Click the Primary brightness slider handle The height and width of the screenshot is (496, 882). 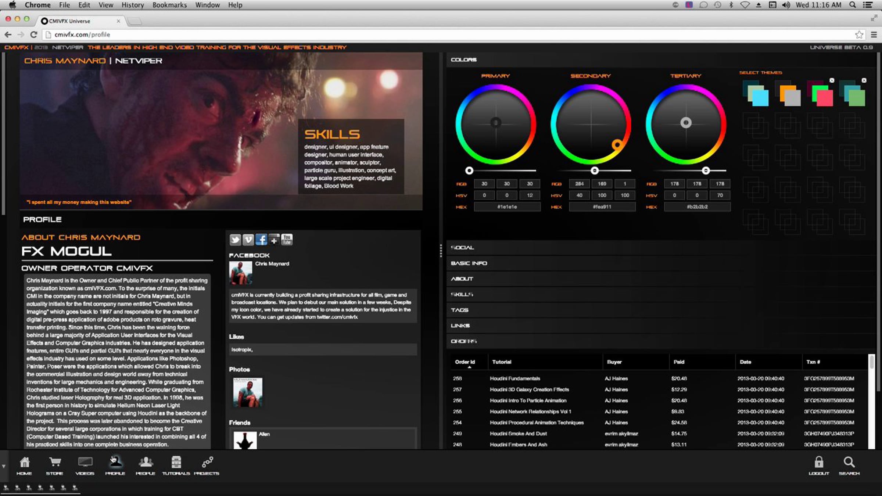tap(469, 170)
